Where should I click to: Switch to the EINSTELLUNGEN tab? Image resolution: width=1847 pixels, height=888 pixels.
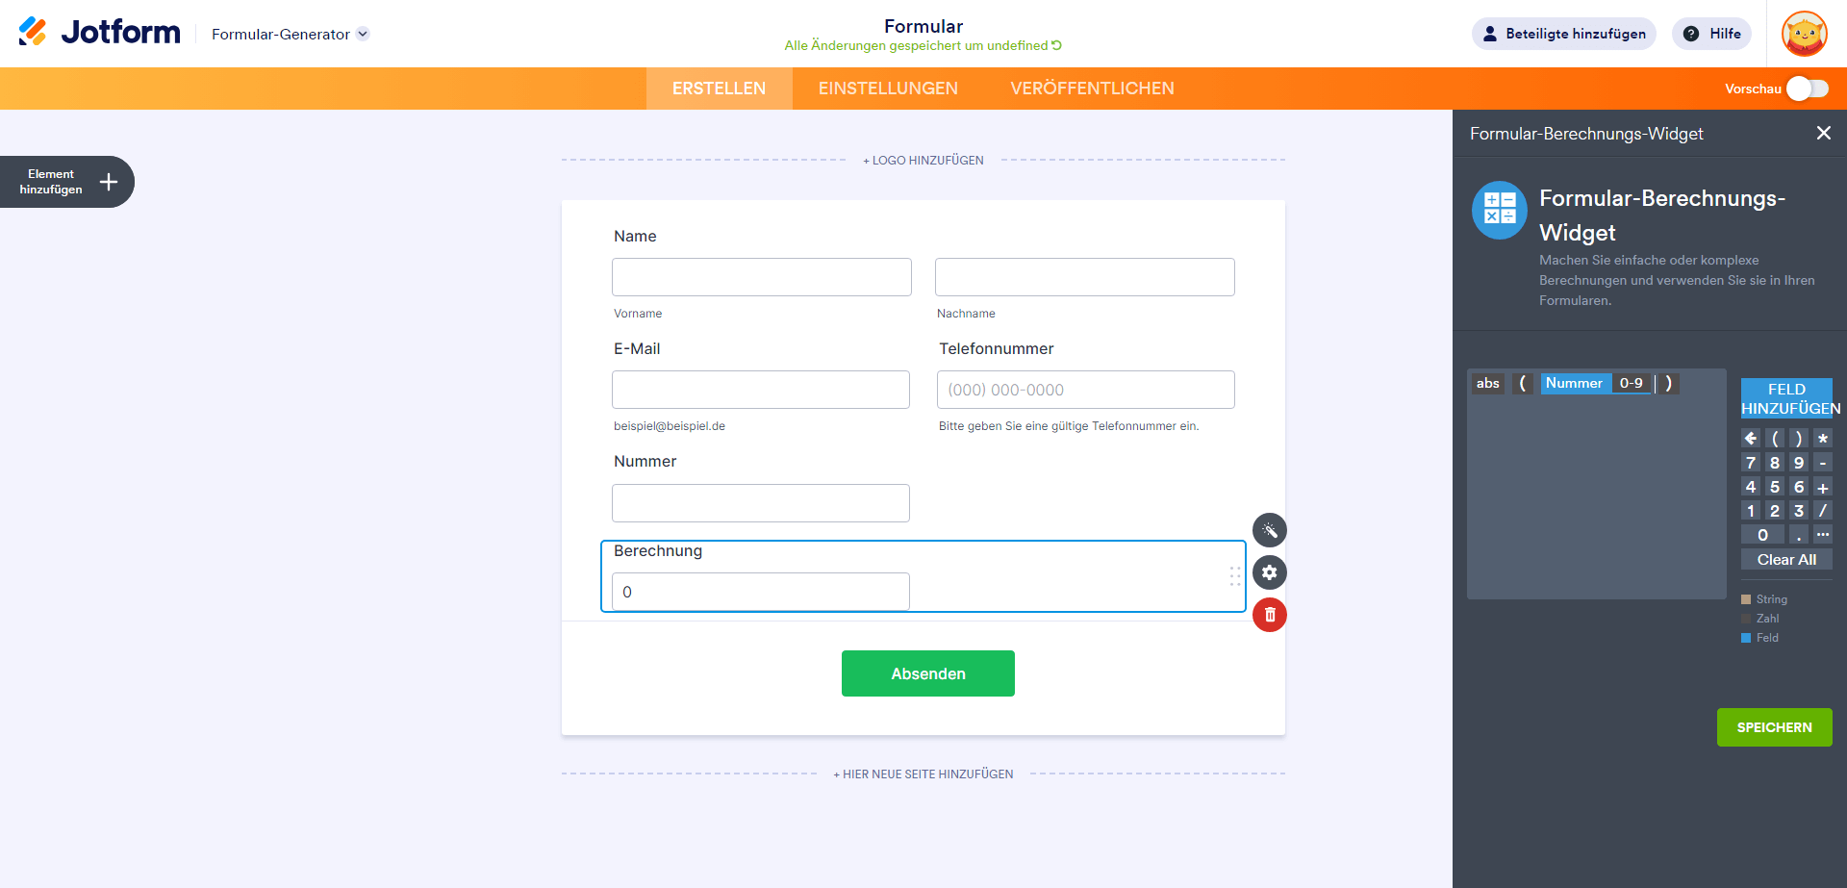click(x=888, y=89)
